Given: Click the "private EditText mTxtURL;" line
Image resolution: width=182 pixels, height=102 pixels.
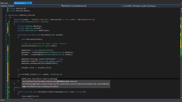Looking at the screenshot, I should [30, 28].
